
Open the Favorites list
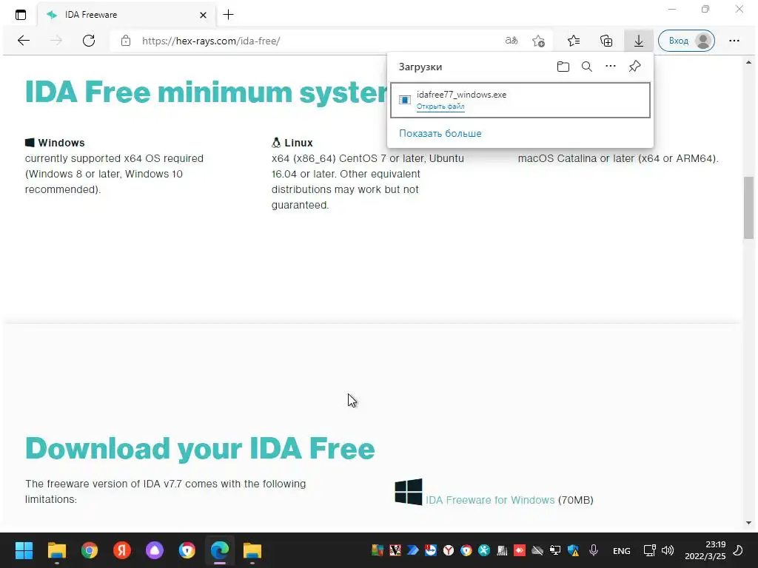coord(574,41)
